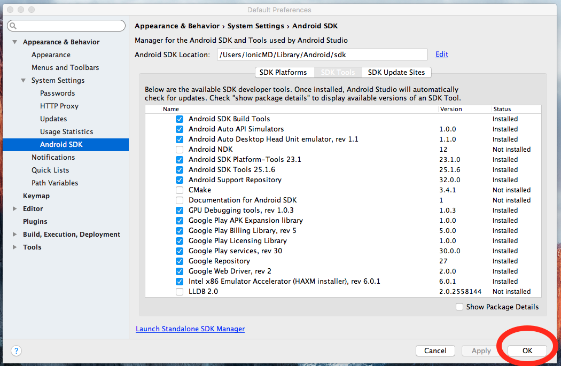Toggle Show Package Details checkbox
This screenshot has width=561, height=366.
[x=459, y=307]
